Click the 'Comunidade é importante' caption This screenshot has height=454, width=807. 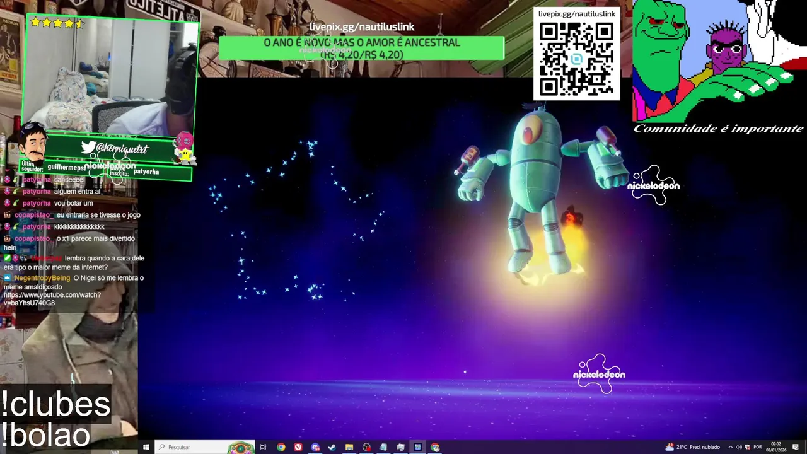point(719,129)
